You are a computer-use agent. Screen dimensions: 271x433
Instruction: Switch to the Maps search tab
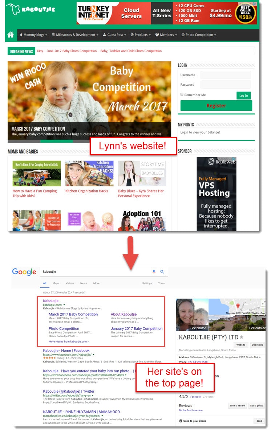coord(56,283)
